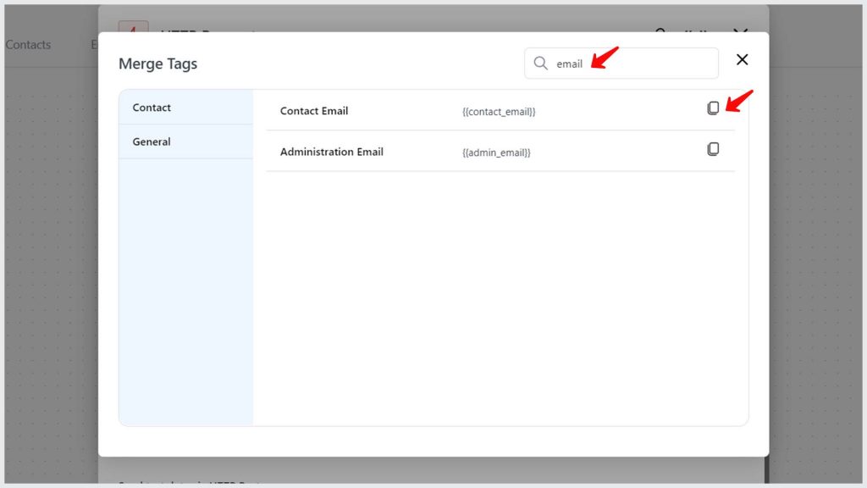Select the General category tab
The image size is (867, 488).
coord(185,141)
